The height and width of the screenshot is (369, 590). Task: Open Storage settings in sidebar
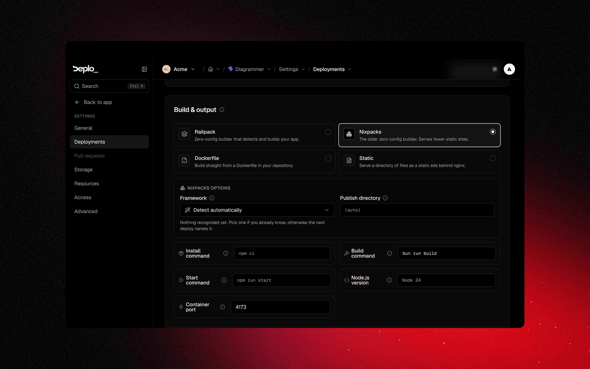(109, 170)
